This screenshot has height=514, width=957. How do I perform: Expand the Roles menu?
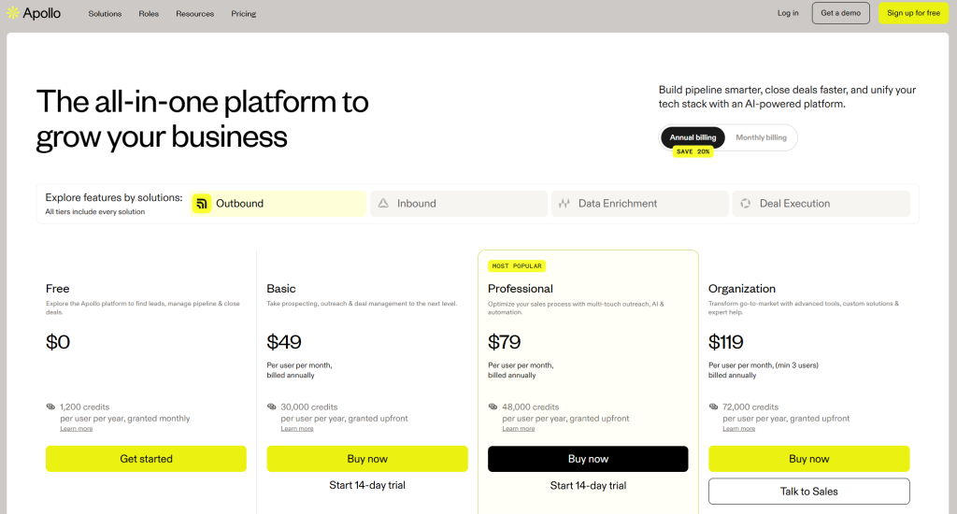point(149,14)
